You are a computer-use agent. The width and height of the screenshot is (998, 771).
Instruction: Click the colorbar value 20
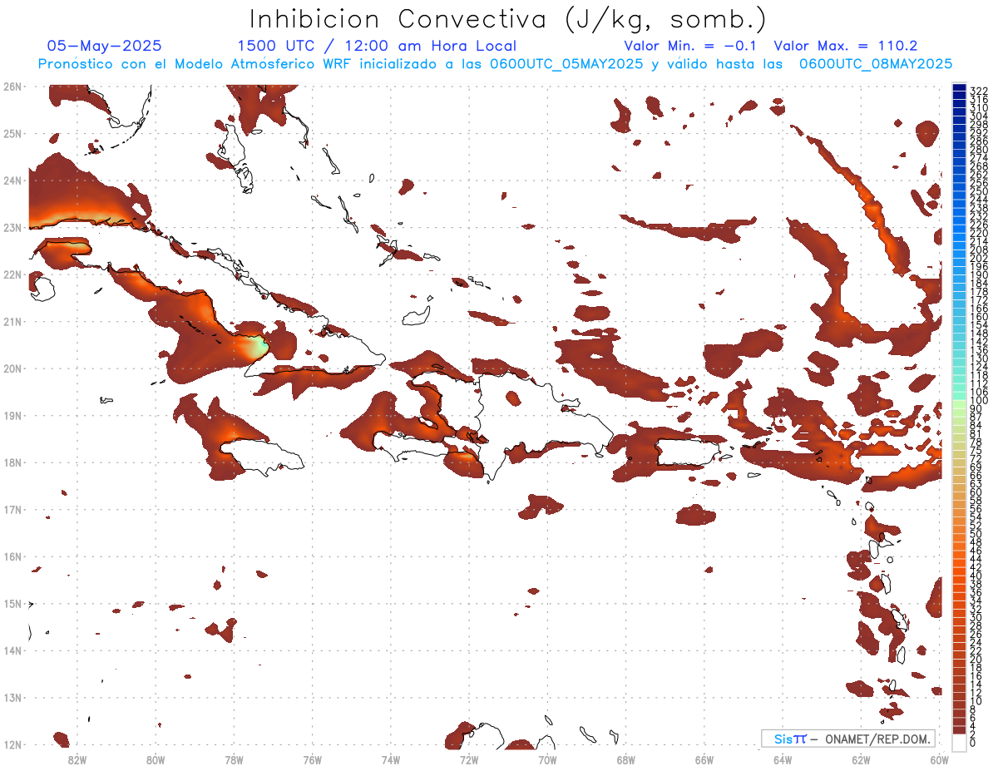click(976, 660)
